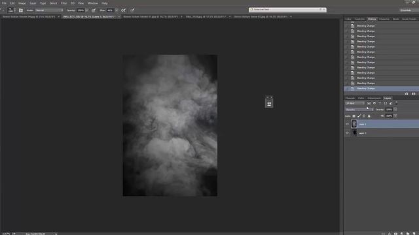Image resolution: width=419 pixels, height=235 pixels.
Task: Filter layers by type layers icon
Action: point(380,103)
